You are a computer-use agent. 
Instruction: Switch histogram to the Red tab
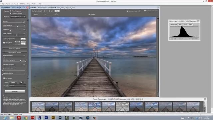[180, 25]
